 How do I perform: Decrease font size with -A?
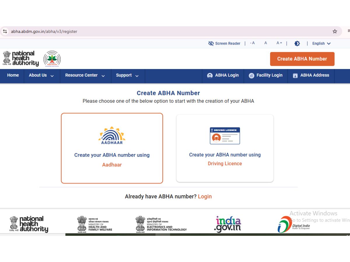[x=252, y=43]
